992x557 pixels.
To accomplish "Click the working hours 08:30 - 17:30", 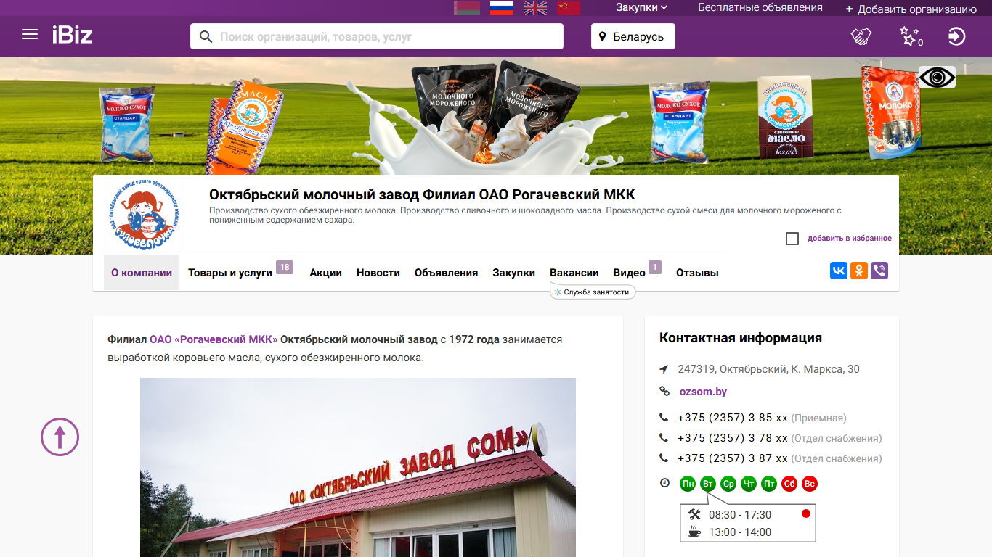I will [x=740, y=515].
